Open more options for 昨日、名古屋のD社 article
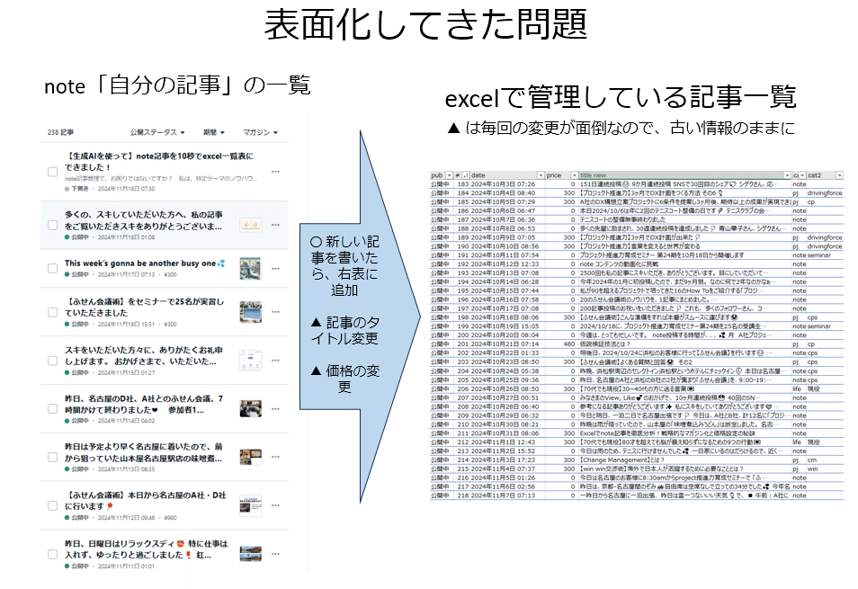Screen dimensions: 858x589 click(275, 408)
